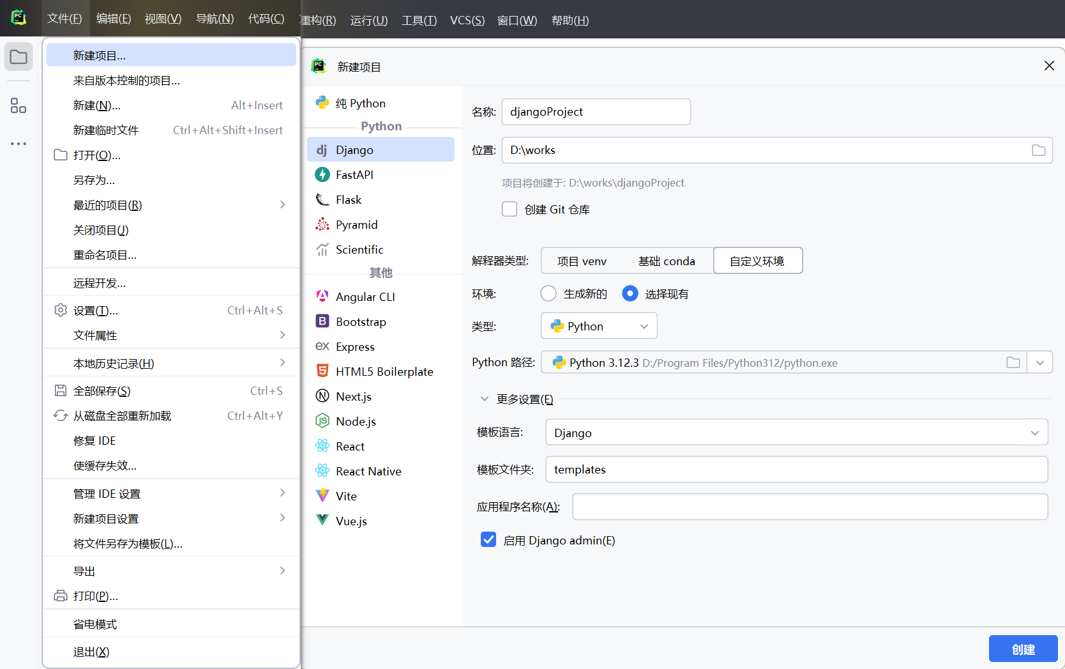Click the Save All disk icon in menu
Viewport: 1065px width, 669px height.
61,391
